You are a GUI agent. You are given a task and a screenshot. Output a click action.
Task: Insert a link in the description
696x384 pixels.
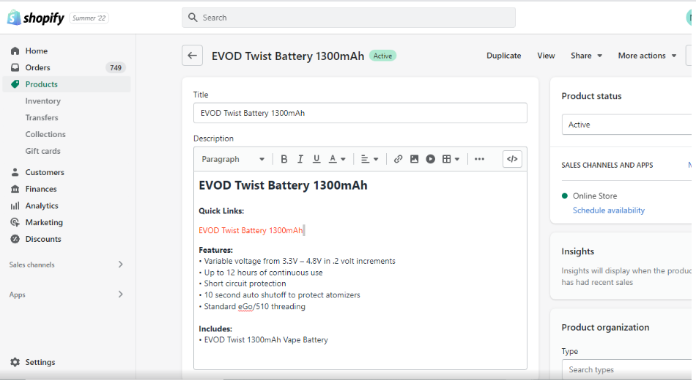pos(398,159)
